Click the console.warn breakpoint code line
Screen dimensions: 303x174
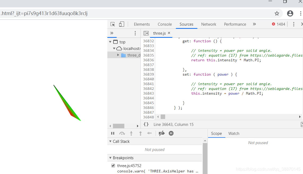pyautogui.click(x=157, y=171)
